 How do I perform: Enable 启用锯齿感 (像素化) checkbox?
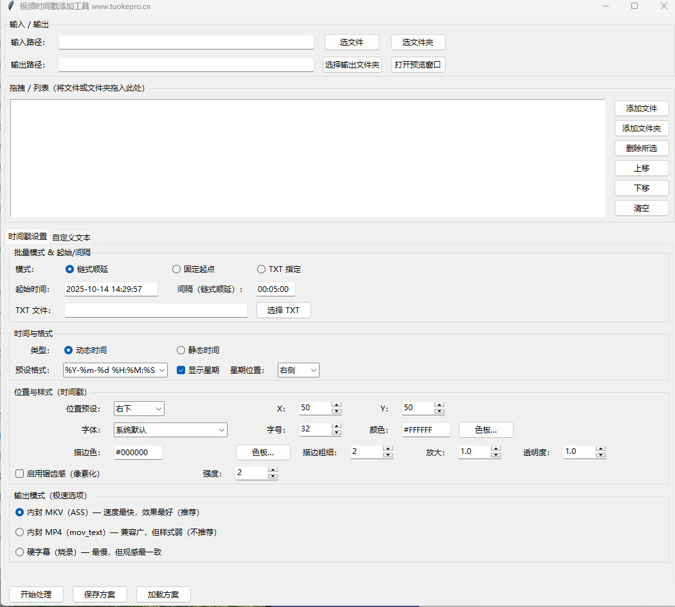pyautogui.click(x=20, y=474)
